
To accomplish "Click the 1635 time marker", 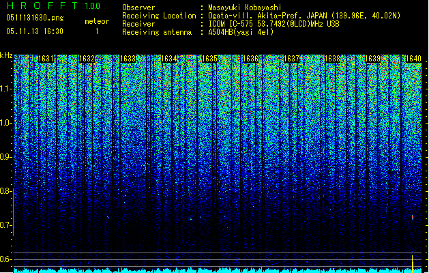I will [x=209, y=59].
